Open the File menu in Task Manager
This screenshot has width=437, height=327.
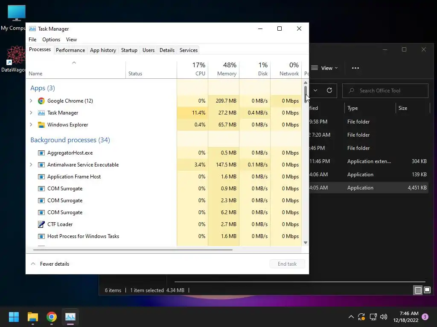click(32, 40)
